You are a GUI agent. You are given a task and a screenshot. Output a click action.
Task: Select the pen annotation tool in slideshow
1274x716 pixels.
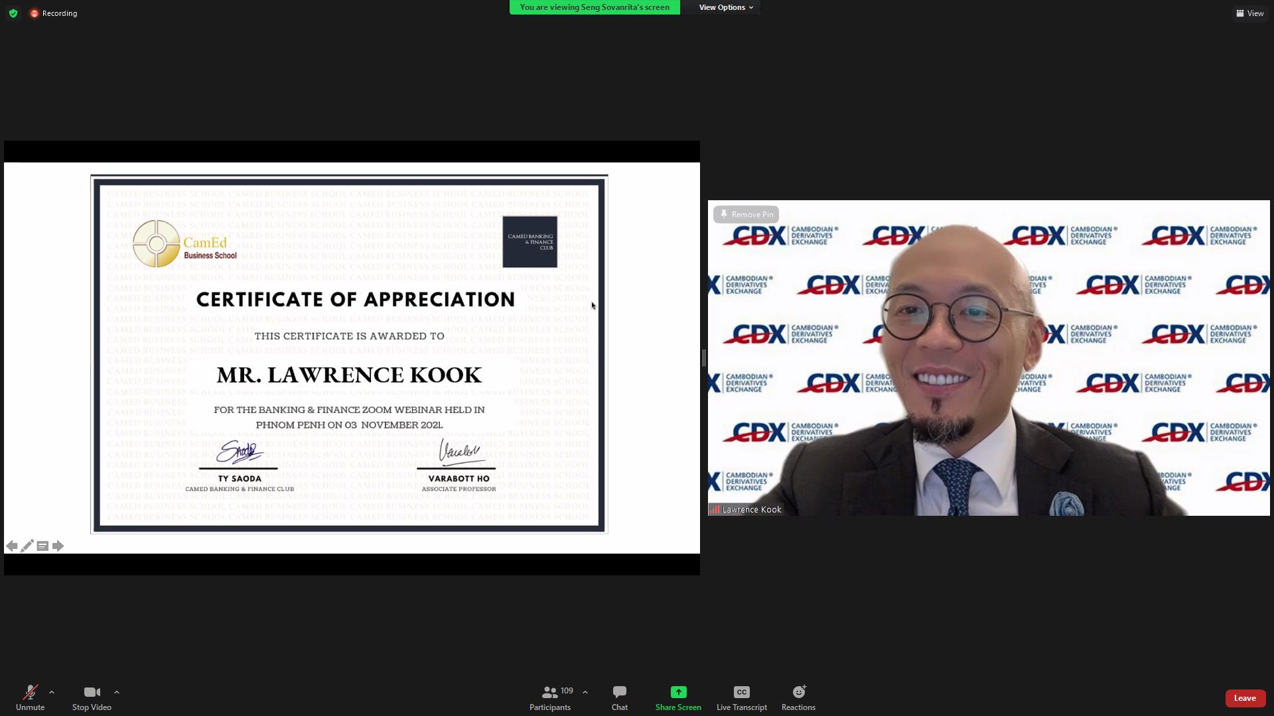click(x=27, y=546)
